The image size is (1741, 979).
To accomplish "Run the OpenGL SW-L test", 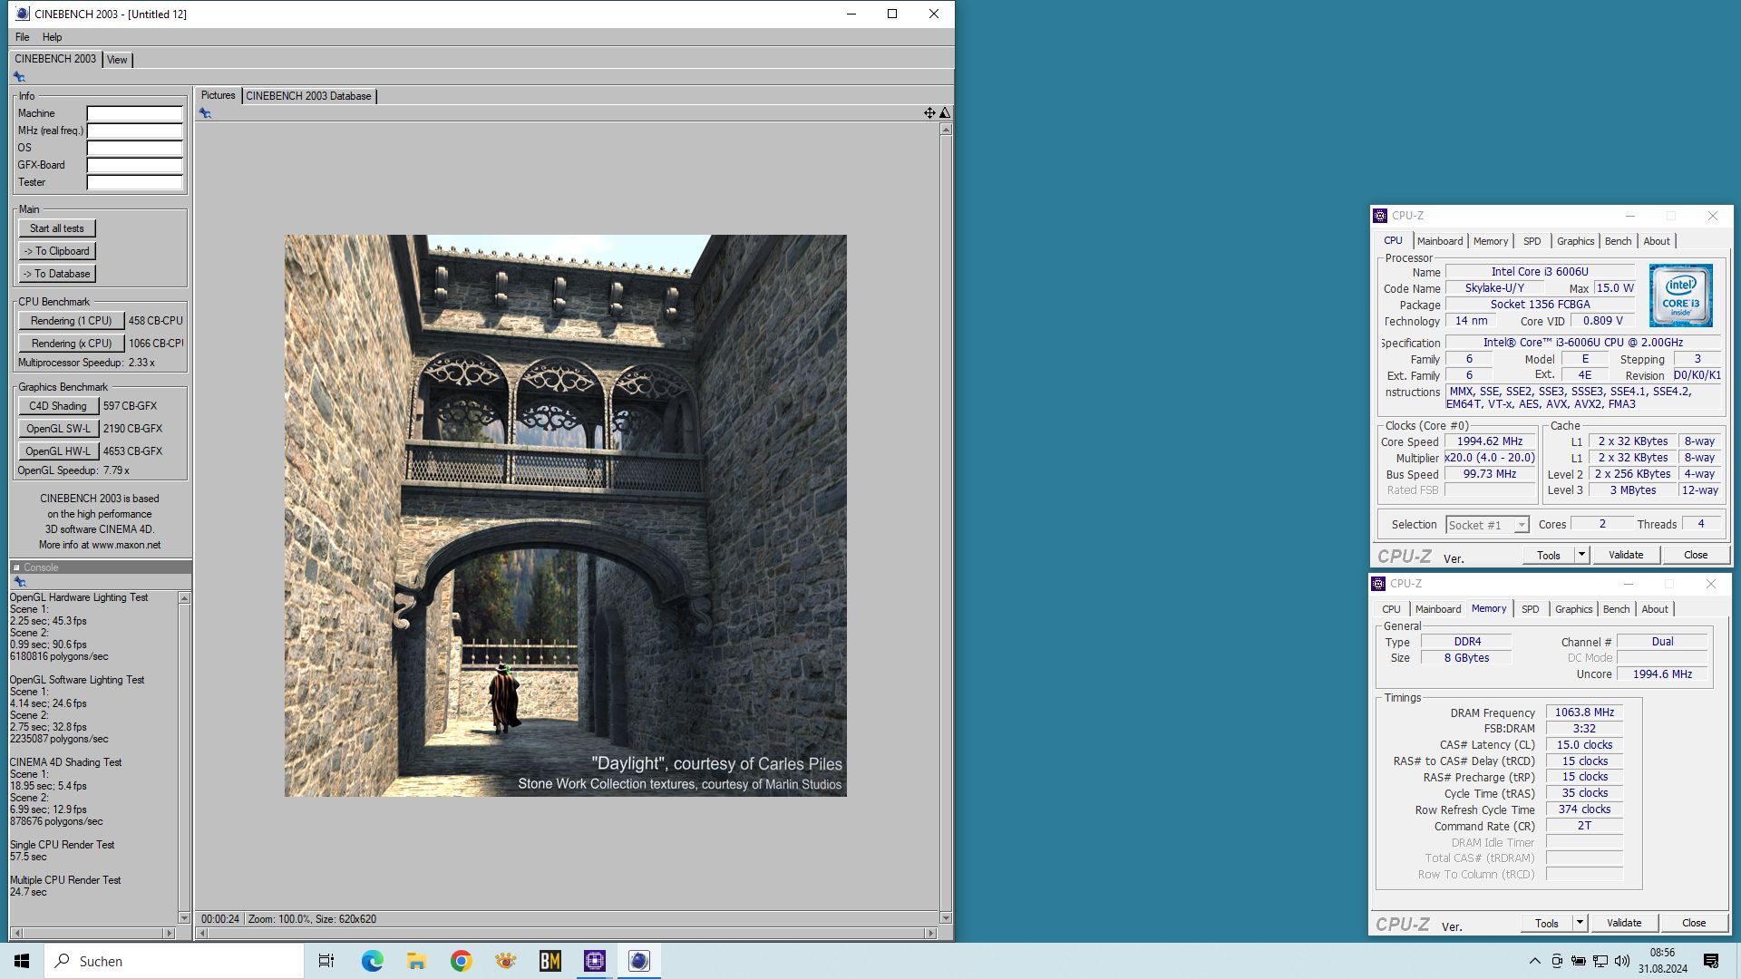I will 58,429.
